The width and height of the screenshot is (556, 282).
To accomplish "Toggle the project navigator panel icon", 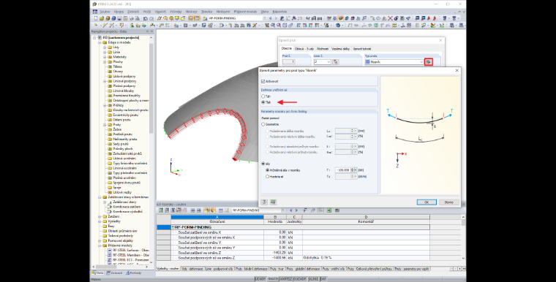I will pyautogui.click(x=191, y=18).
